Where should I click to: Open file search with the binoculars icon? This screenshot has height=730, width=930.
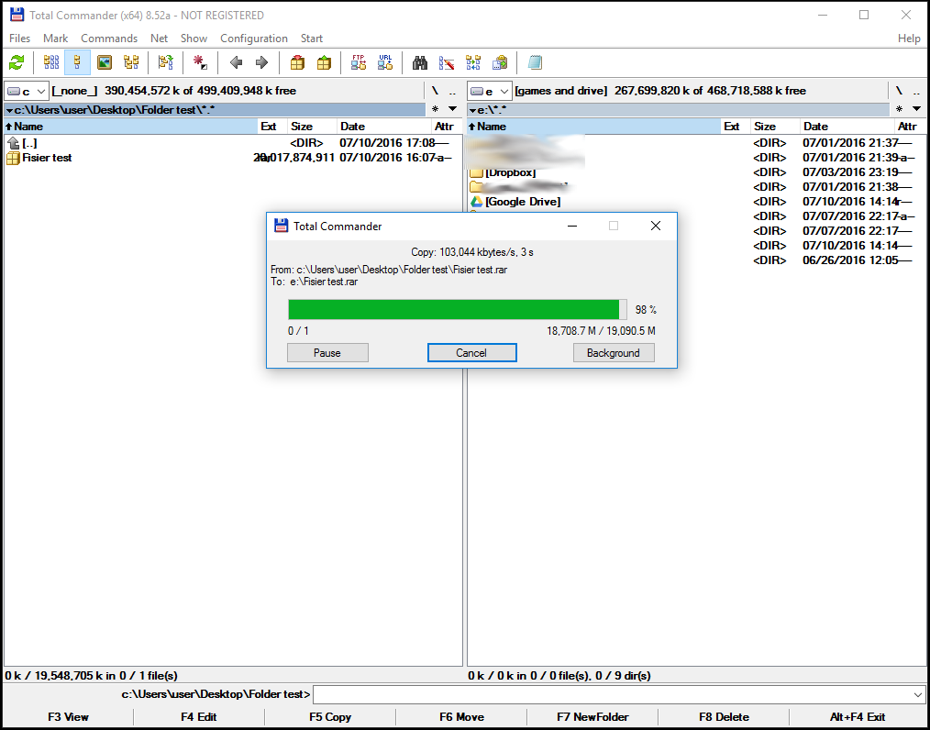click(420, 62)
